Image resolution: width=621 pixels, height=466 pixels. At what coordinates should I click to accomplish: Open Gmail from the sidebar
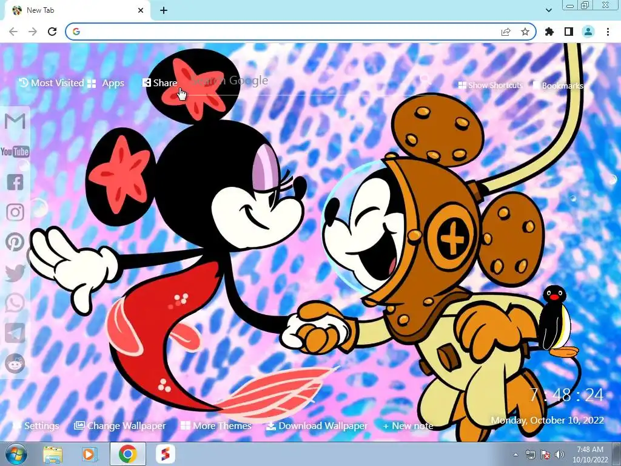pyautogui.click(x=15, y=121)
